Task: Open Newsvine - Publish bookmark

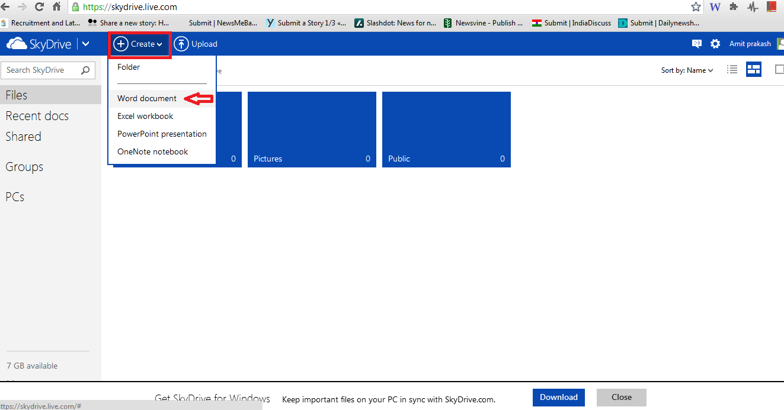Action: pyautogui.click(x=484, y=23)
